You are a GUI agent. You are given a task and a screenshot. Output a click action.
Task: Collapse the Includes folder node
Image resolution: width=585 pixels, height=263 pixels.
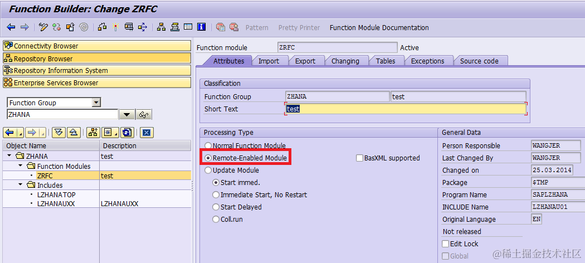click(20, 185)
